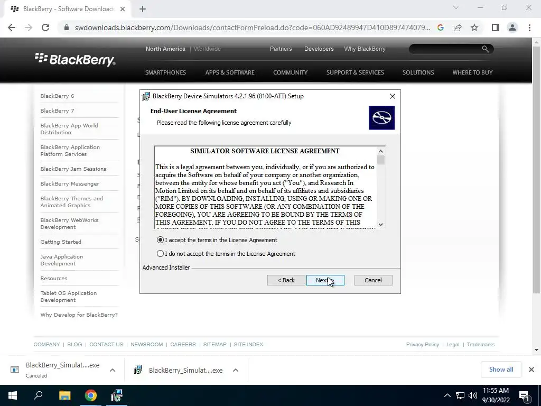541x406 pixels.
Task: Open volume control in system tray
Action: [x=473, y=395]
